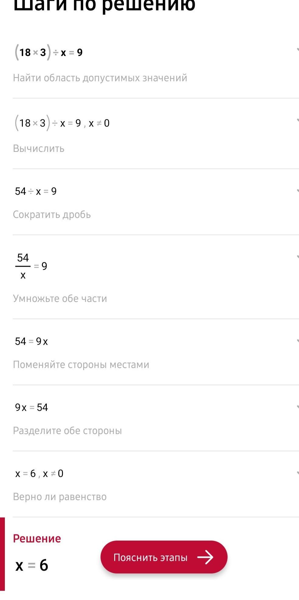Select the 'Сократить дробь' step description
The height and width of the screenshot is (600, 299).
coord(52,215)
